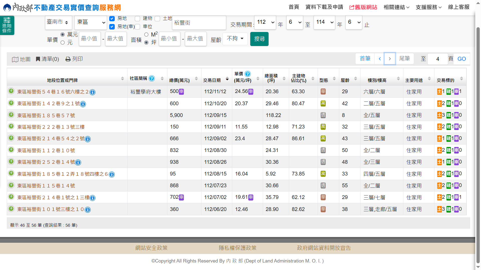
Task: Expand the 支援服務 menu
Action: pos(429,7)
